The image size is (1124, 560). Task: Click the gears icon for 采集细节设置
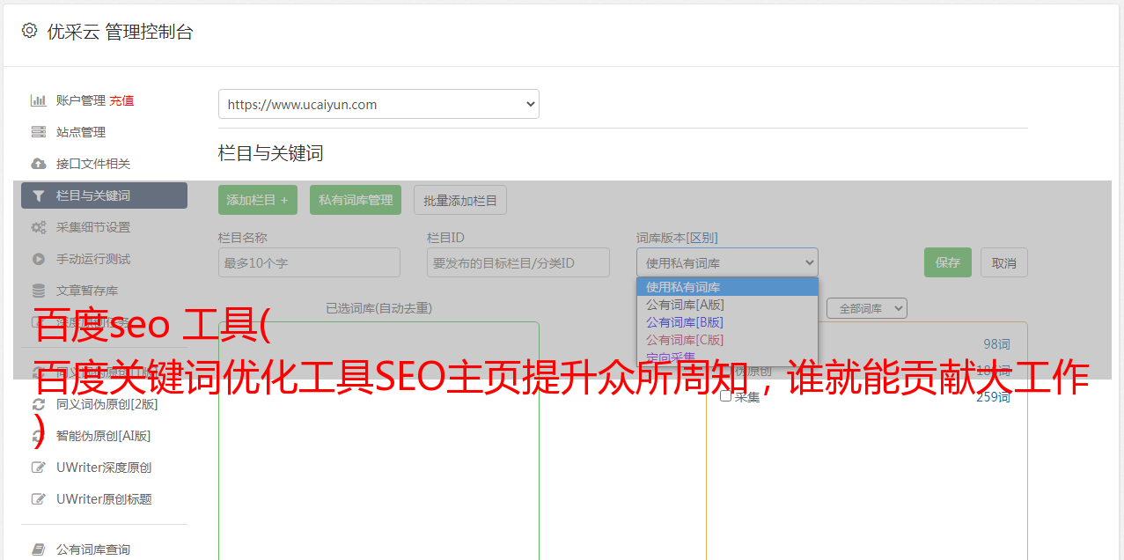39,227
